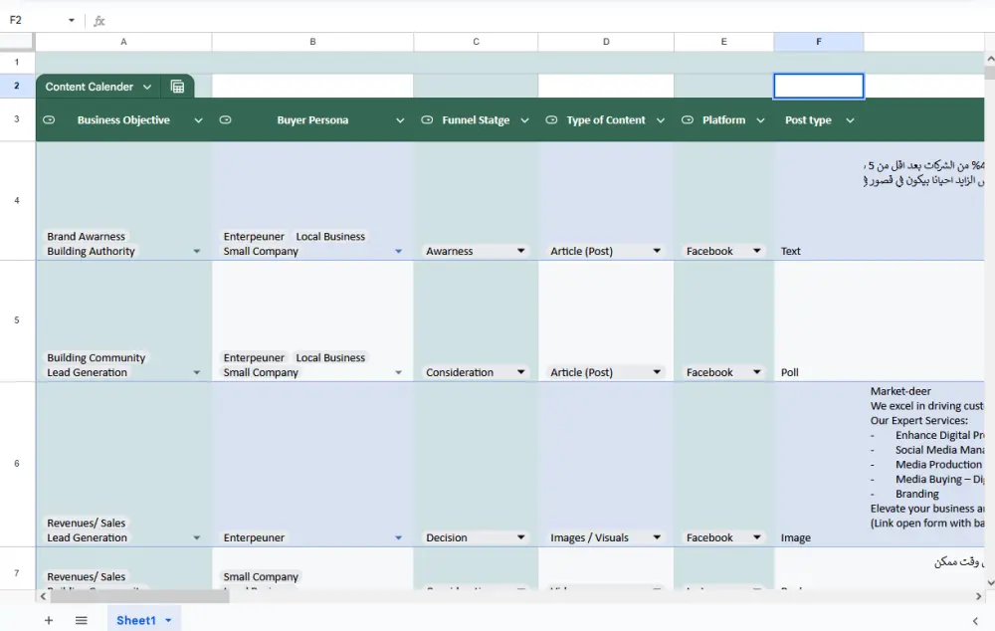Select column D header

pos(606,41)
